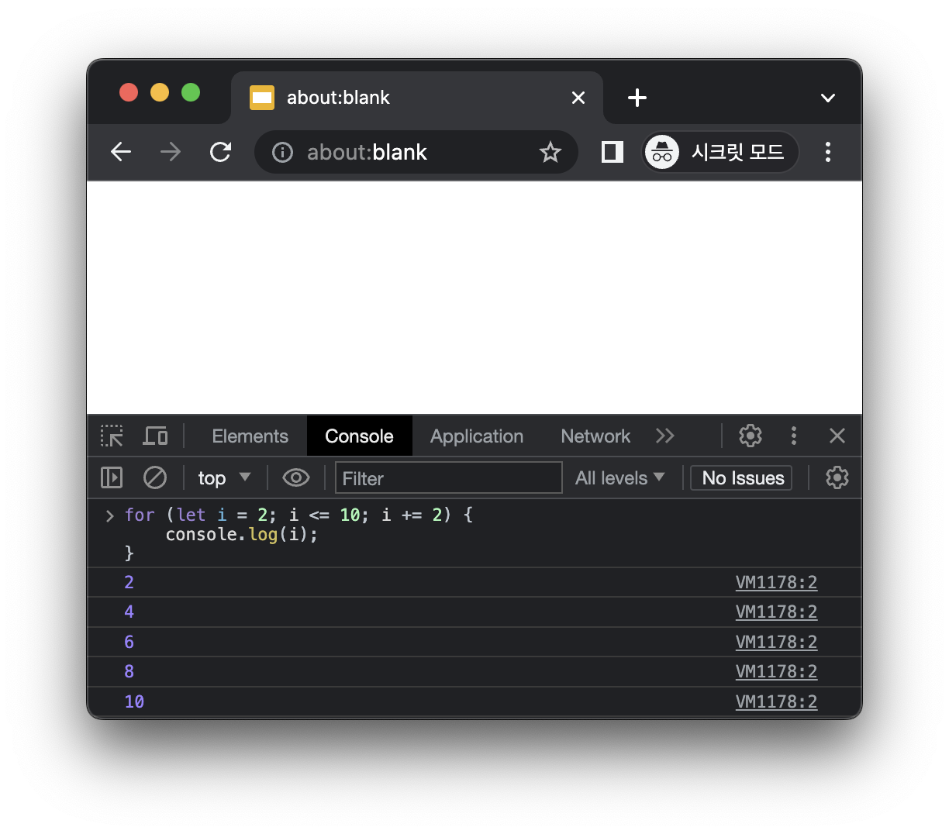The image size is (949, 834).
Task: Click the green fullscreen window button
Action: coord(191,93)
